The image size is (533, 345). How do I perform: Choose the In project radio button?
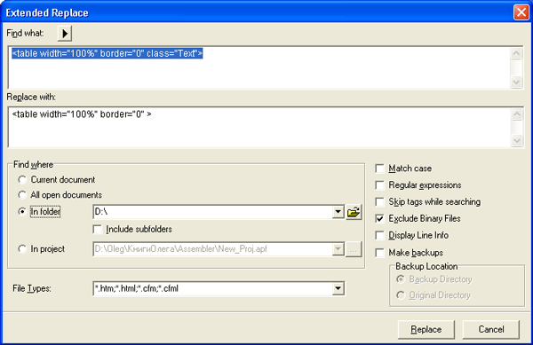22,249
